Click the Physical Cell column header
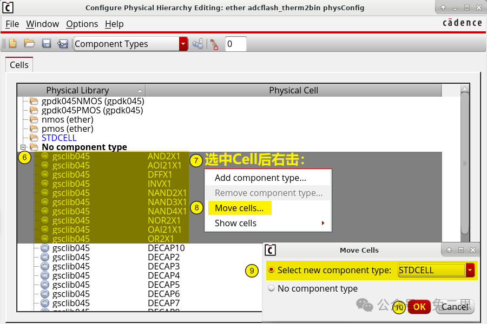 [x=293, y=90]
